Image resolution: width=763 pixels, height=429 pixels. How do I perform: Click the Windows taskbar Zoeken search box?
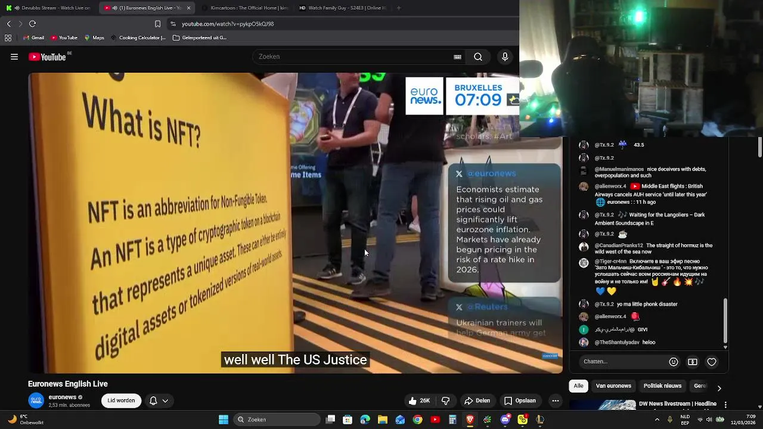point(277,419)
